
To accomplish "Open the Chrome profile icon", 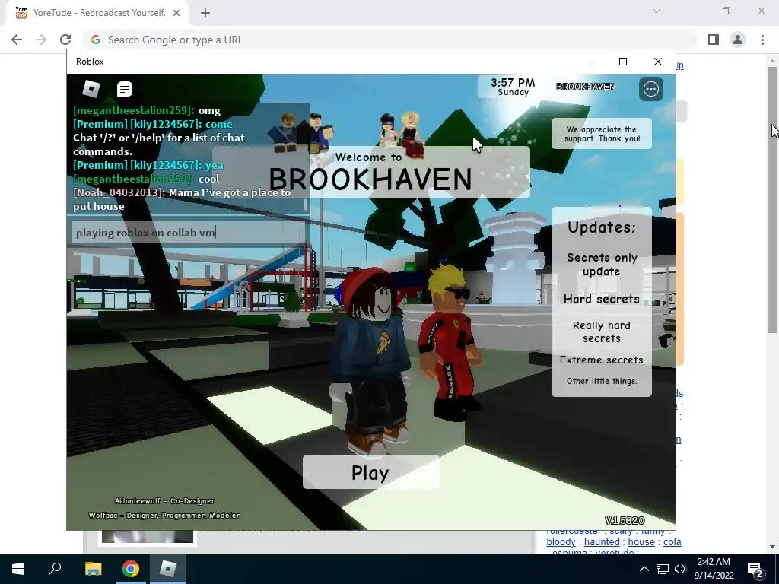I will coord(738,40).
